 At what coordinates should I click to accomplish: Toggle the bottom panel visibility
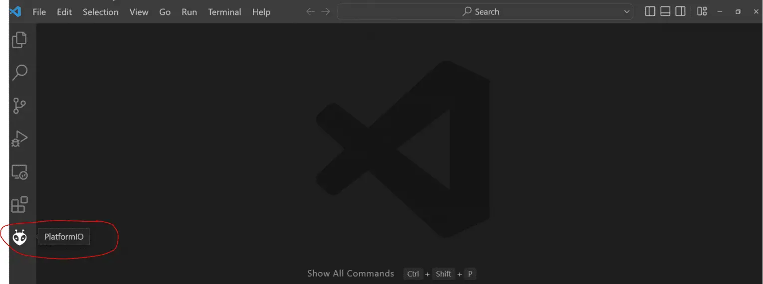tap(665, 11)
